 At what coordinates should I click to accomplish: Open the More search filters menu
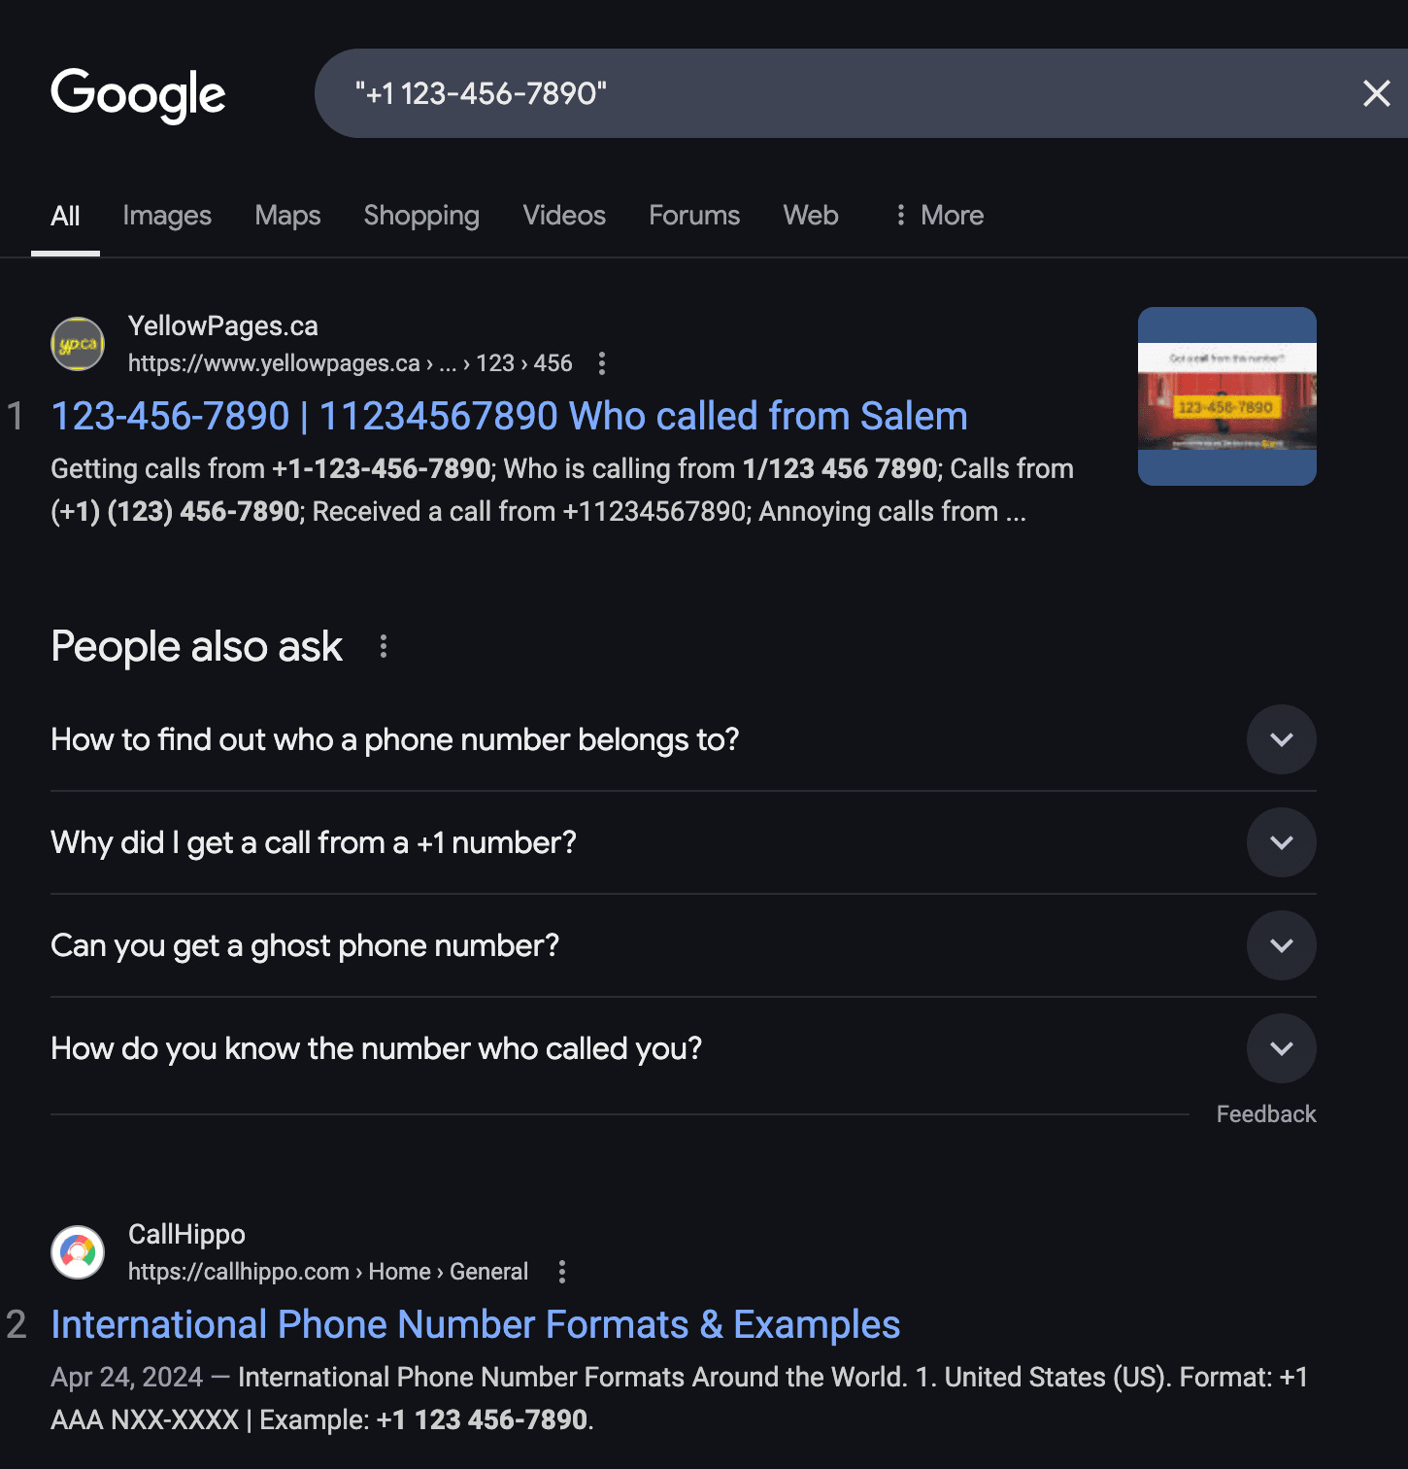[x=939, y=216]
